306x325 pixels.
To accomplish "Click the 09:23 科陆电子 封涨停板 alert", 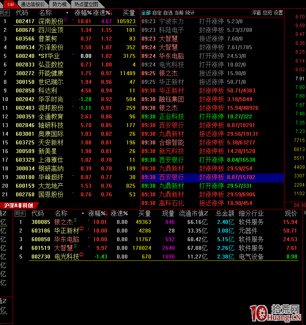I will point(213,30).
